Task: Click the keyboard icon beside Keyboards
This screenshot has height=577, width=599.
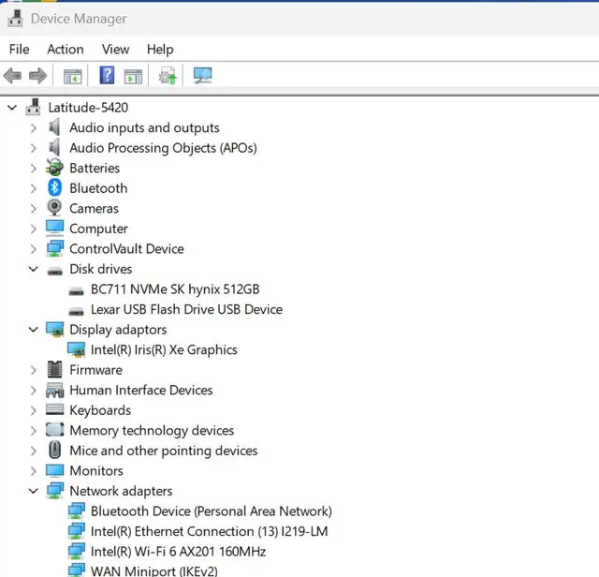Action: pyautogui.click(x=54, y=409)
